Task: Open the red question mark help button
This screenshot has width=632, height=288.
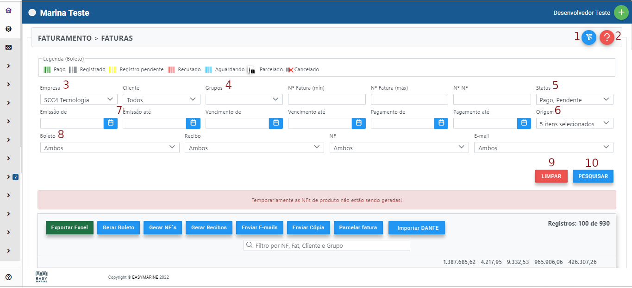Action: 607,37
